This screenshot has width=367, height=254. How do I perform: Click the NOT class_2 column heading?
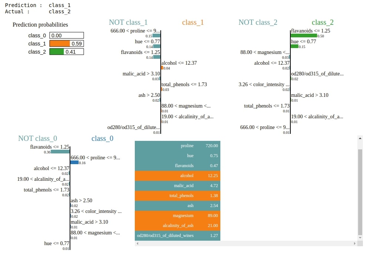[x=258, y=22]
